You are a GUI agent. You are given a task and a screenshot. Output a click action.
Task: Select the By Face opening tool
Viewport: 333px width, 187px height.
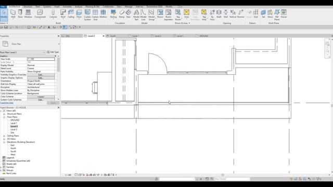click(x=212, y=15)
